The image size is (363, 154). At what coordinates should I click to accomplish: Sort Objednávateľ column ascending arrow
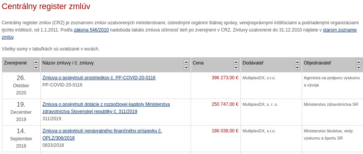click(358, 62)
